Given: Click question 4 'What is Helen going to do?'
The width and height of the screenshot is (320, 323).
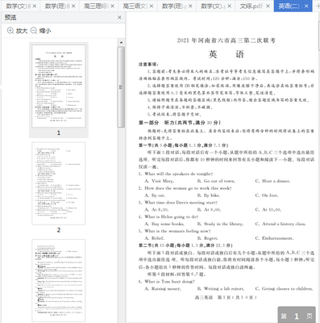Looking at the screenshot, I should 168,216.
